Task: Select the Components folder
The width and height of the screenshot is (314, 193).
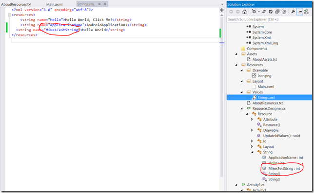Action: point(257,49)
